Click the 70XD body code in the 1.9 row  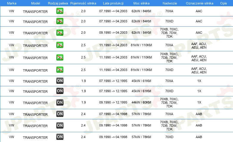(x=169, y=91)
